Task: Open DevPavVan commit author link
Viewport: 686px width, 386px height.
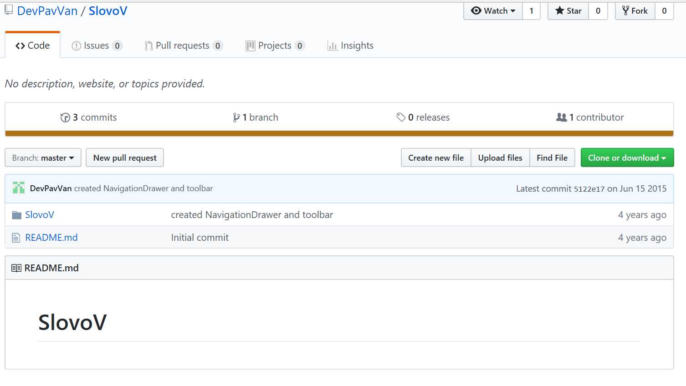Action: pos(51,188)
